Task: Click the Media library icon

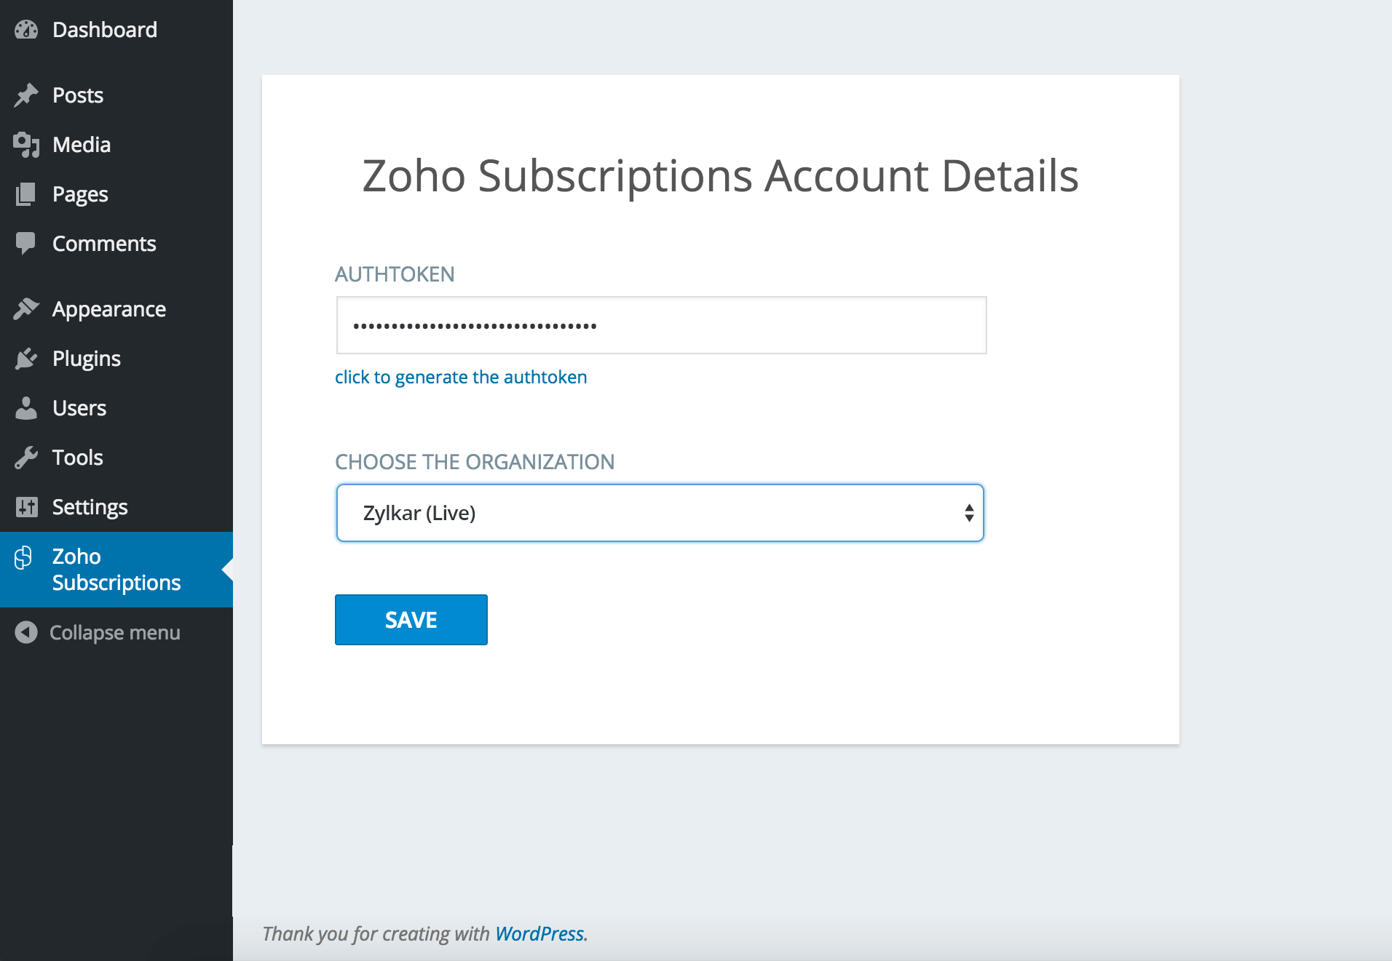Action: [26, 145]
